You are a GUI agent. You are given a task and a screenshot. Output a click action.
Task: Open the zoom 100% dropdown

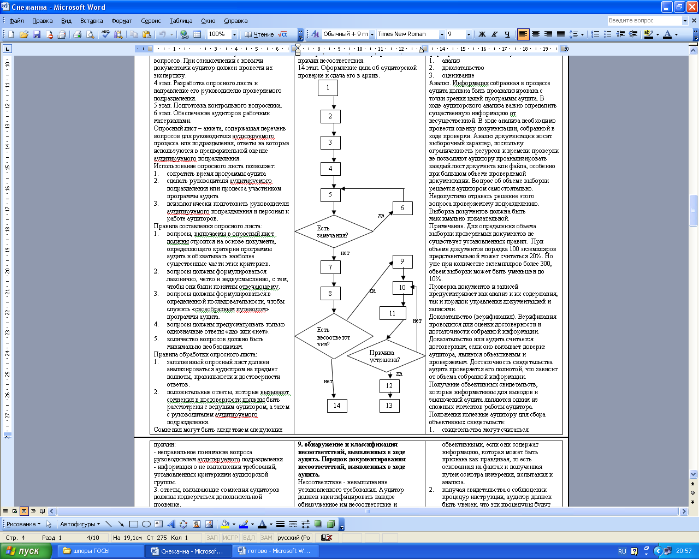pos(234,34)
